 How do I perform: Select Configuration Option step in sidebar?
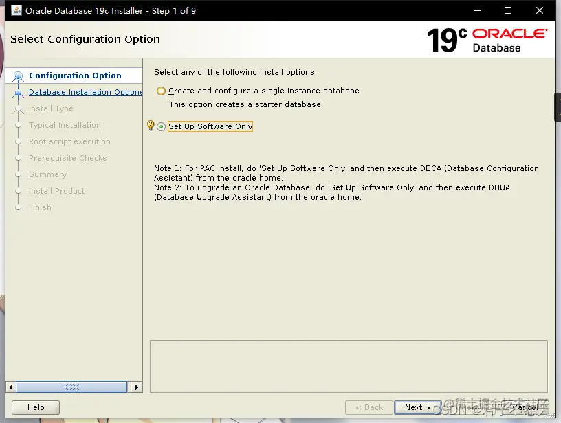pos(75,76)
